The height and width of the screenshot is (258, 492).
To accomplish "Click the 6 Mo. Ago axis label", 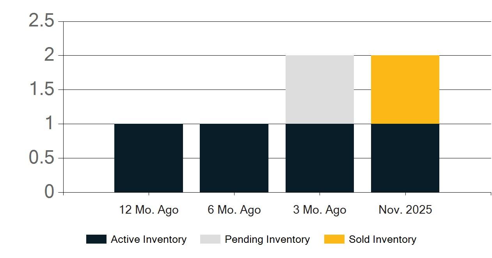I will click(234, 210).
